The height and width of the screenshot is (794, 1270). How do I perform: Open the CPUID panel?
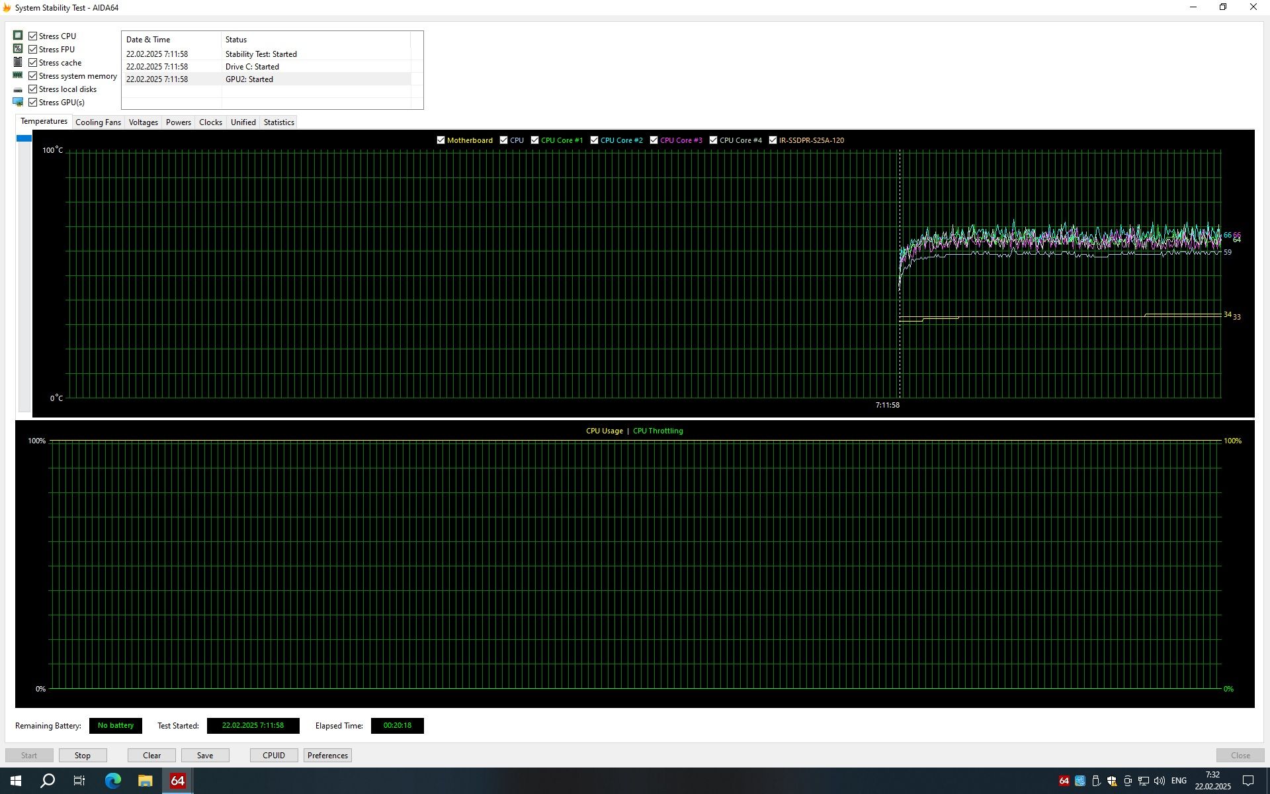274,755
